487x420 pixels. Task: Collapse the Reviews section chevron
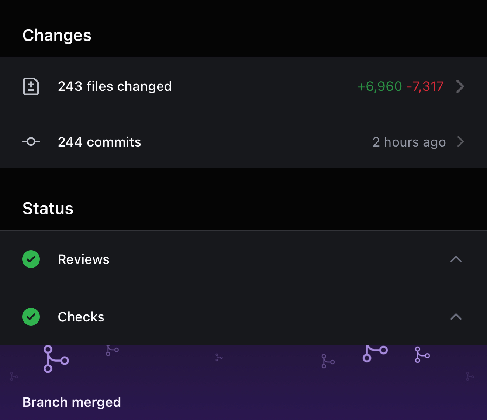[x=456, y=259]
